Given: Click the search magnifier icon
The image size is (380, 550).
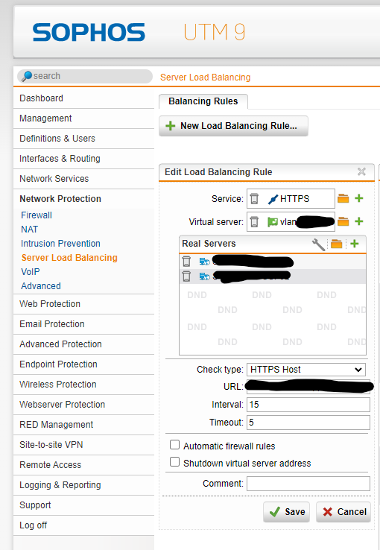Looking at the screenshot, I should pos(26,76).
